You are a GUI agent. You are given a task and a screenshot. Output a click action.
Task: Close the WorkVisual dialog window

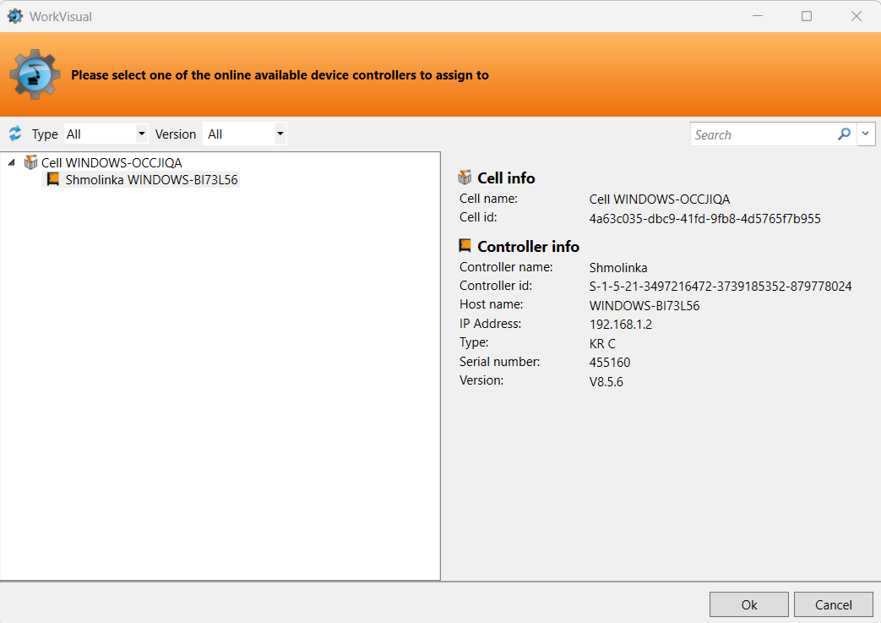(x=856, y=16)
